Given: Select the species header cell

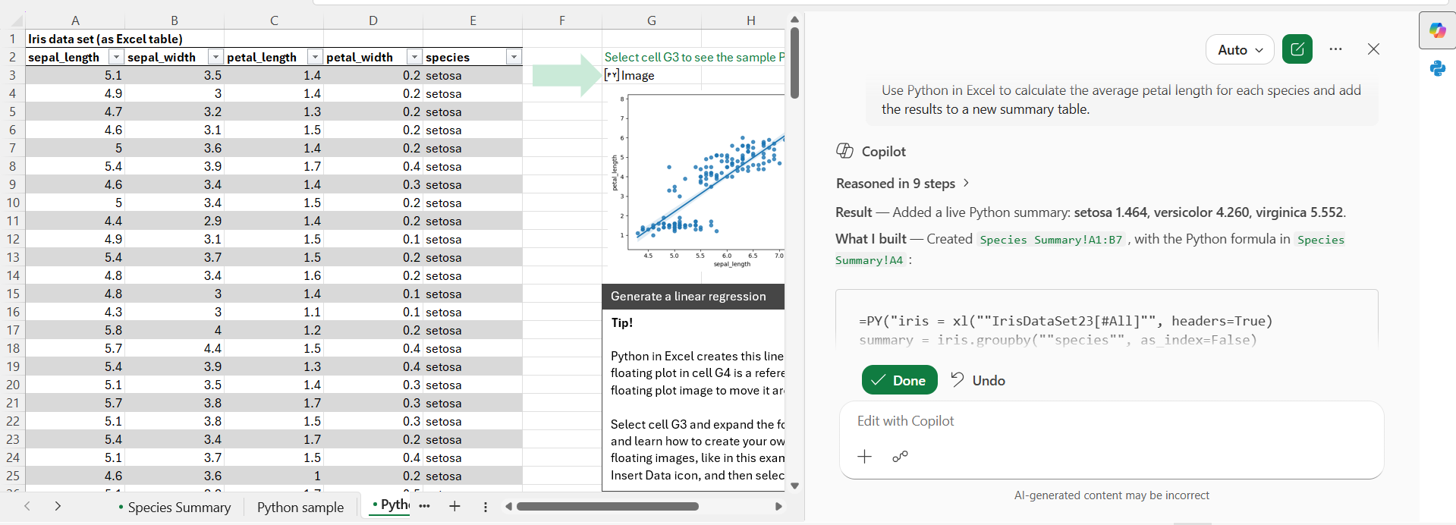Looking at the screenshot, I should tap(473, 57).
